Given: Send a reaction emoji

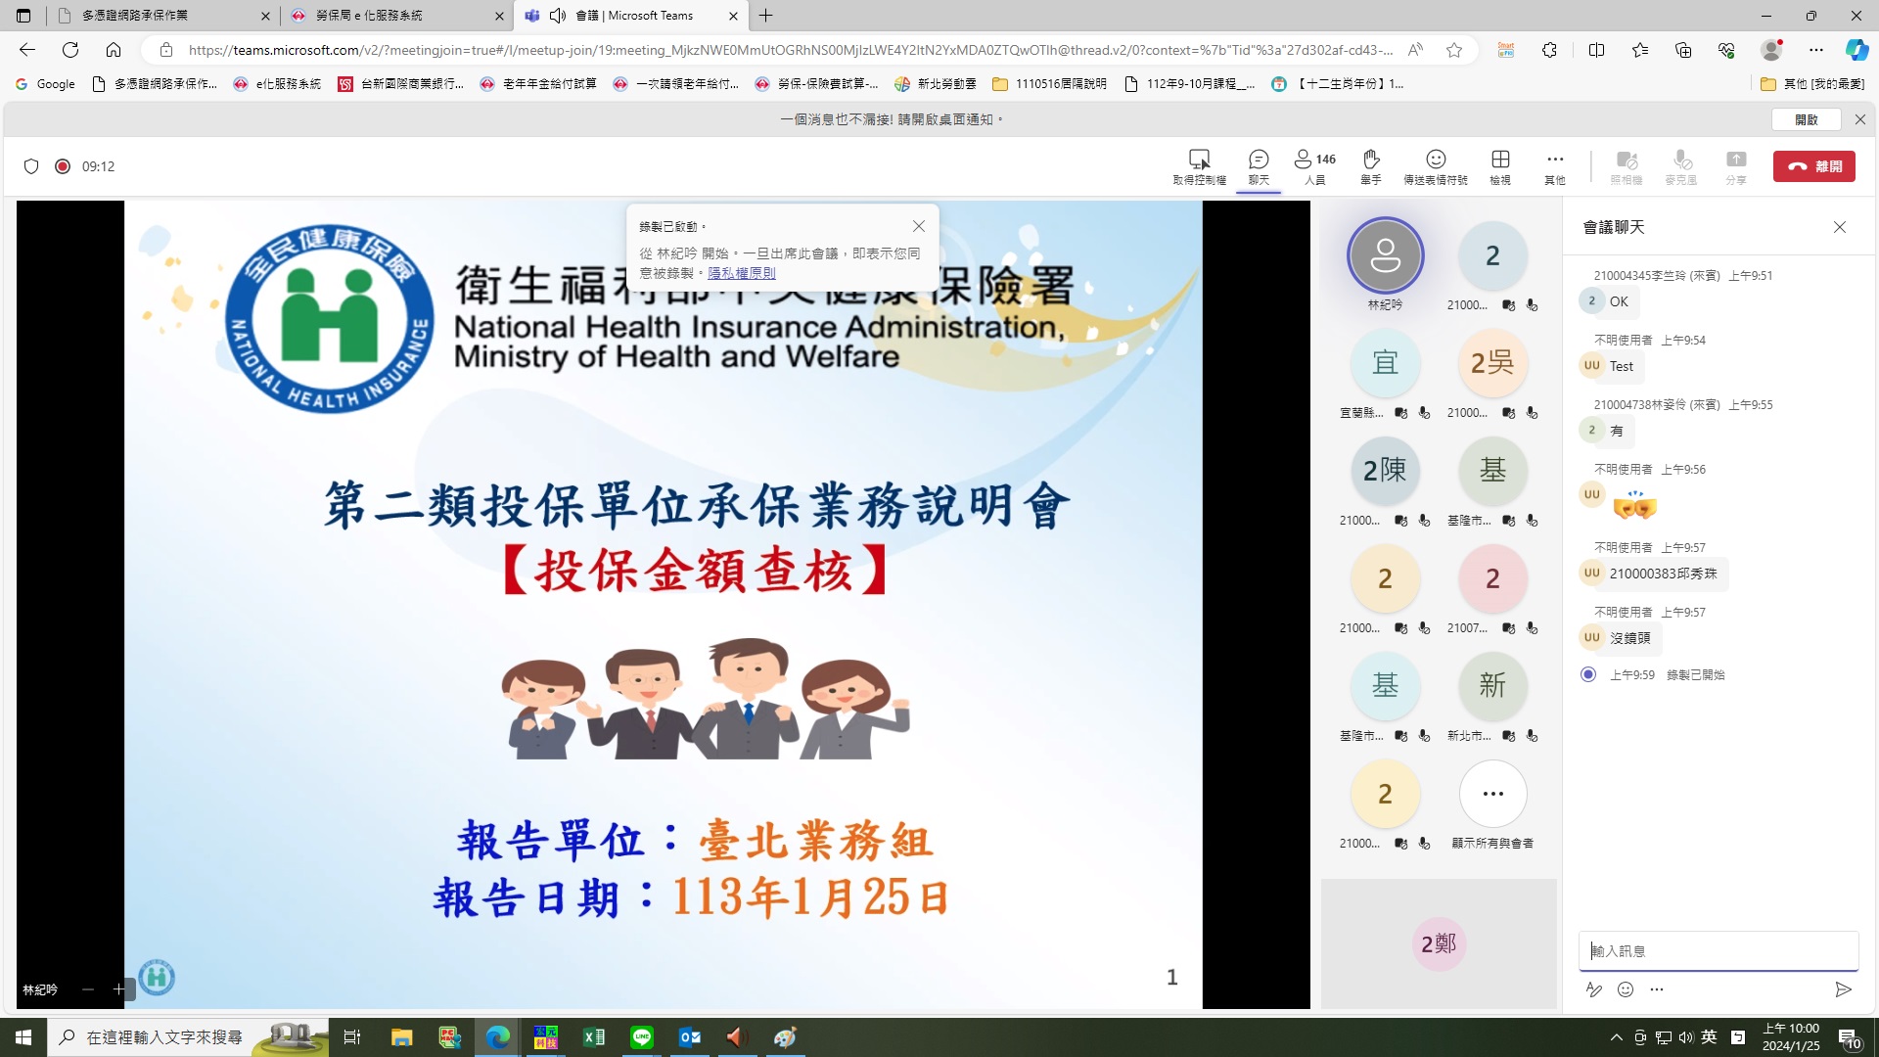Looking at the screenshot, I should click(x=1435, y=165).
